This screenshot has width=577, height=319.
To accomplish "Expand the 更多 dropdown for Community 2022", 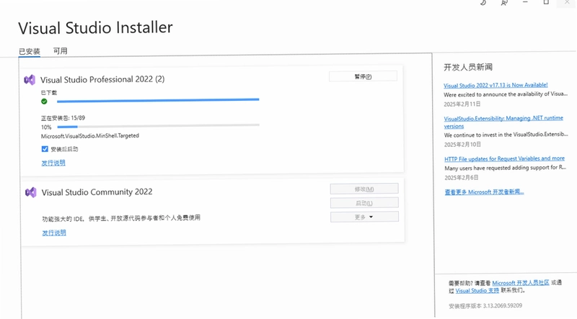I will coord(364,217).
